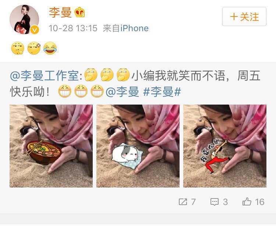
Task: View the photo with noodle bowl sticker
Action: (x=51, y=146)
